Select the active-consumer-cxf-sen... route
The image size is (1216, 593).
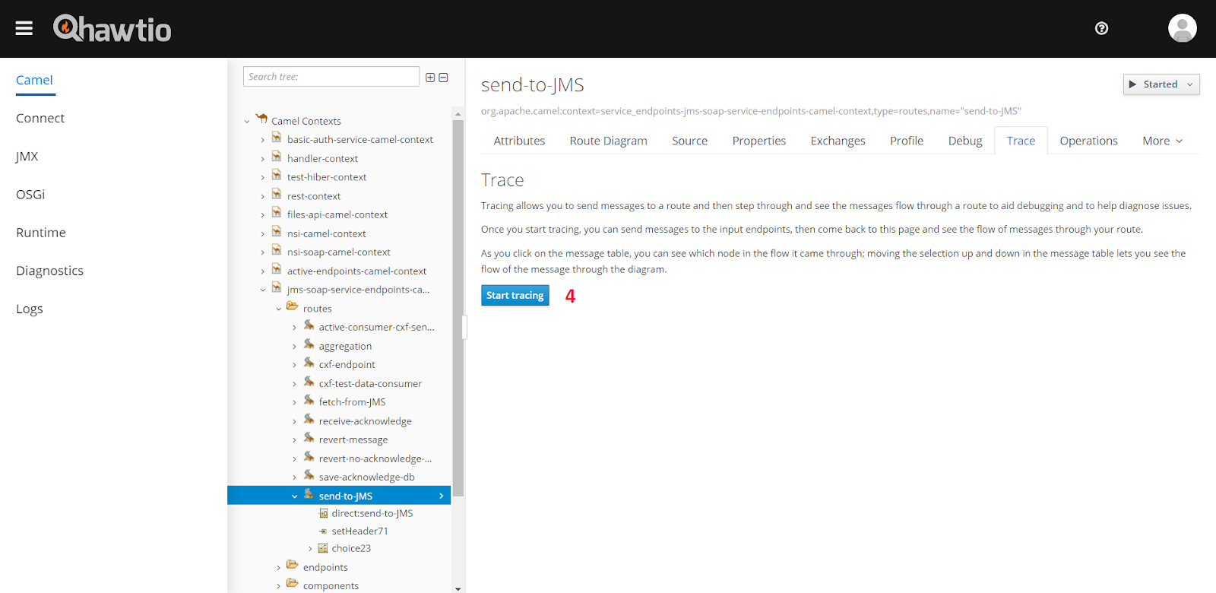tap(376, 327)
